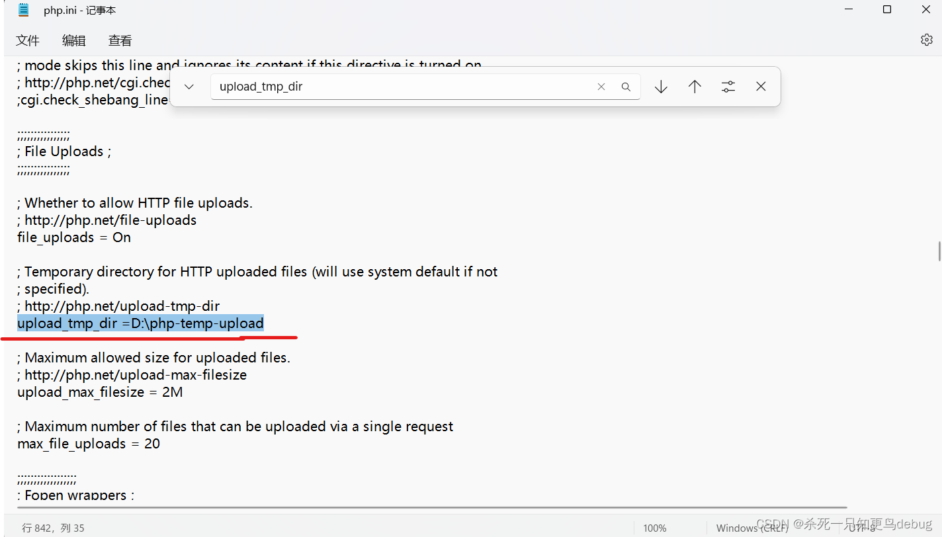Click the vertical scrollbar thumb
942x537 pixels.
pyautogui.click(x=938, y=251)
